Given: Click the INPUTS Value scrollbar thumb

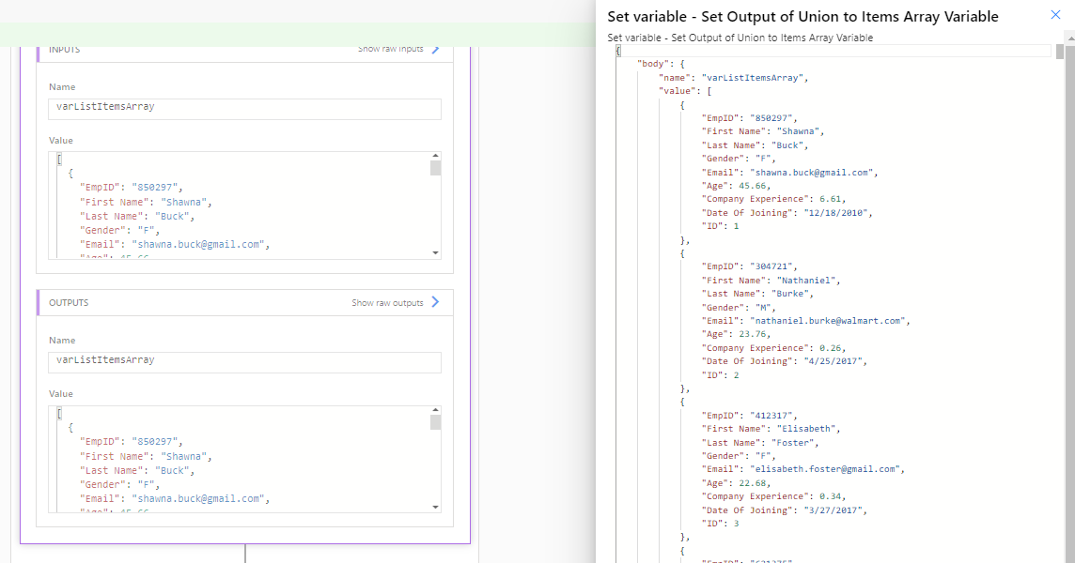Looking at the screenshot, I should (x=435, y=169).
